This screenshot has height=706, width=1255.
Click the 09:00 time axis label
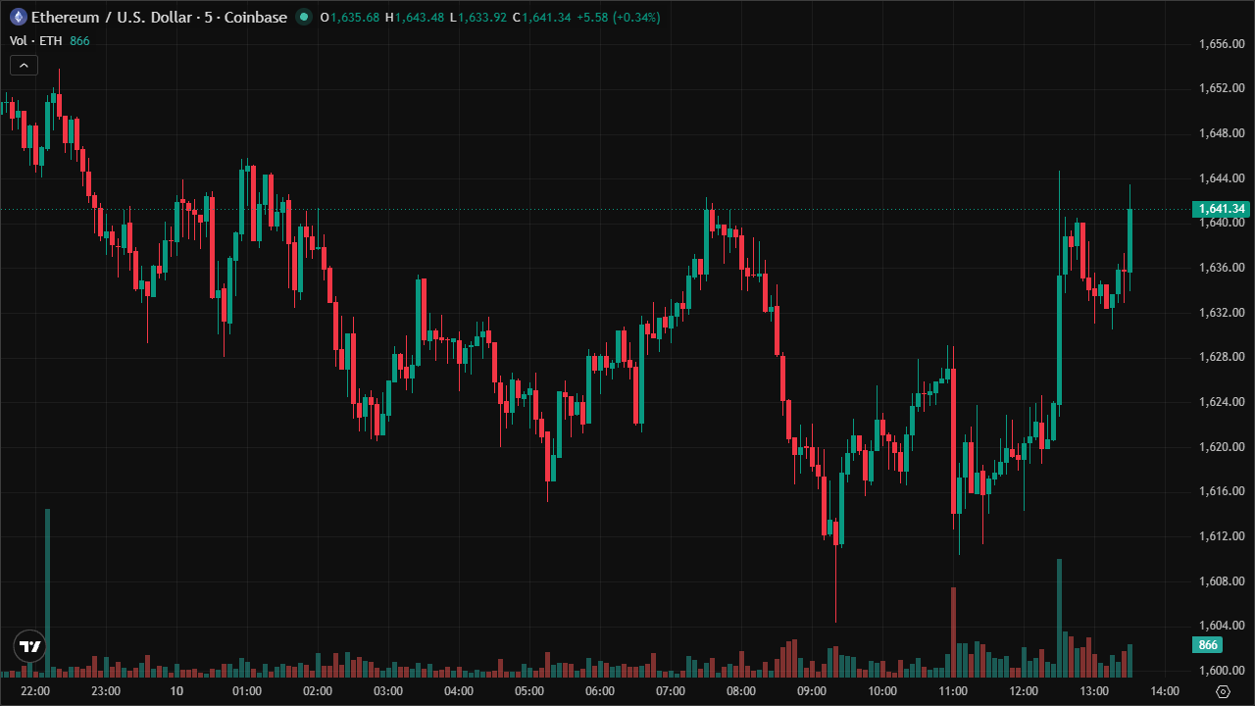(812, 691)
